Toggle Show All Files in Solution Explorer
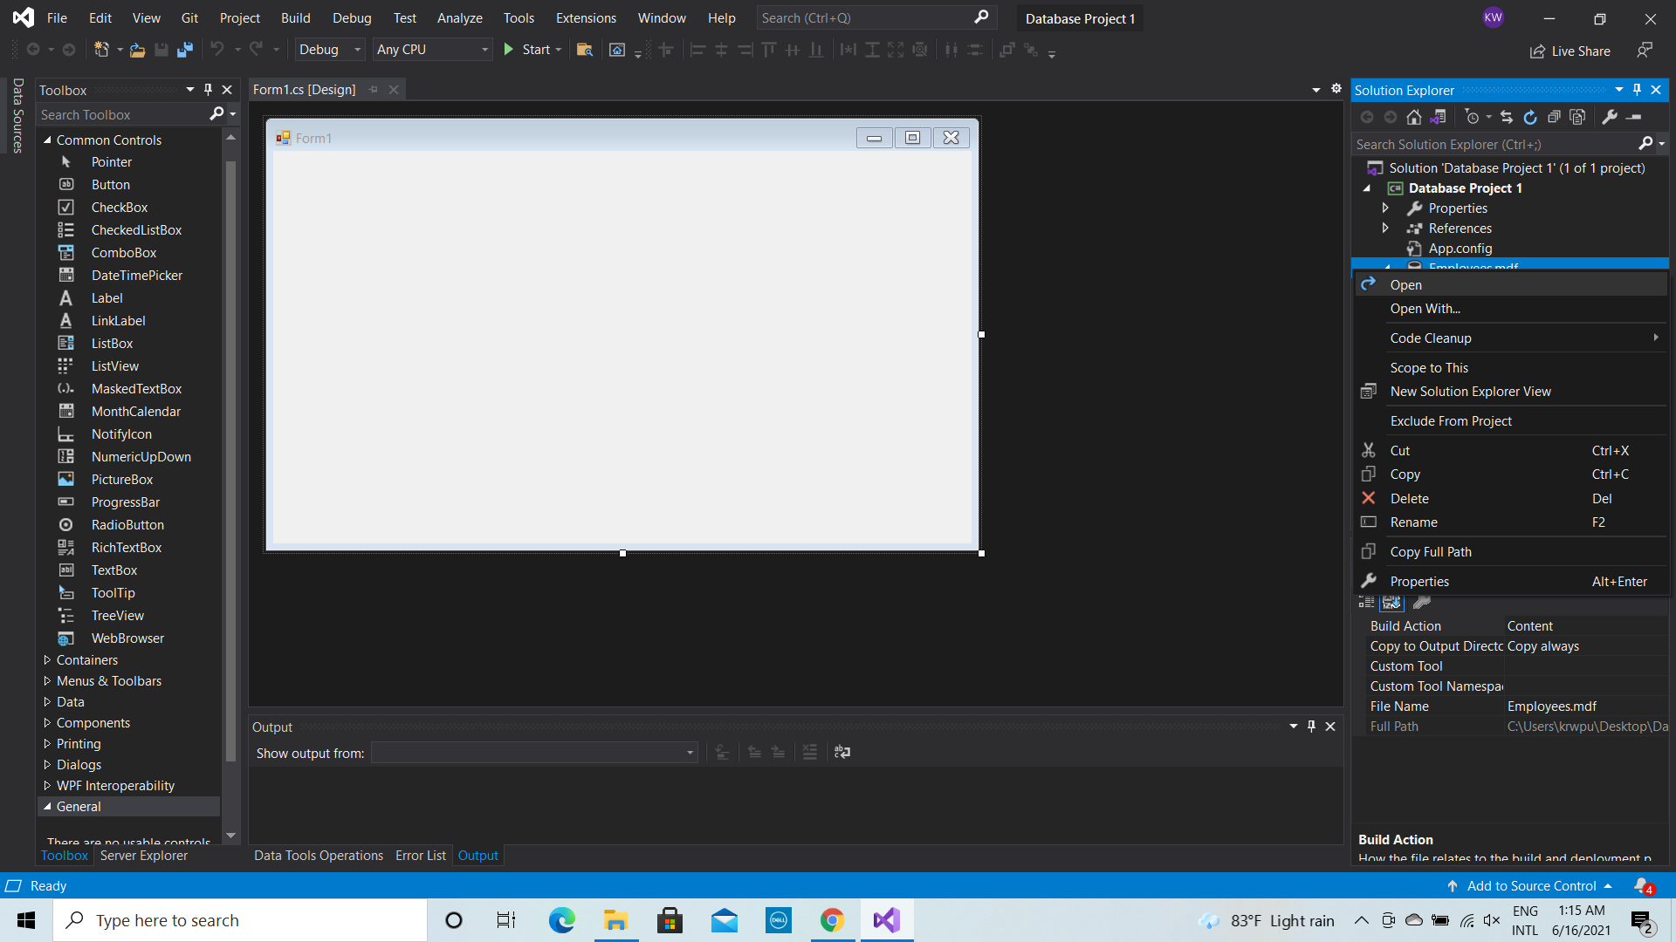The width and height of the screenshot is (1676, 942). click(x=1577, y=117)
